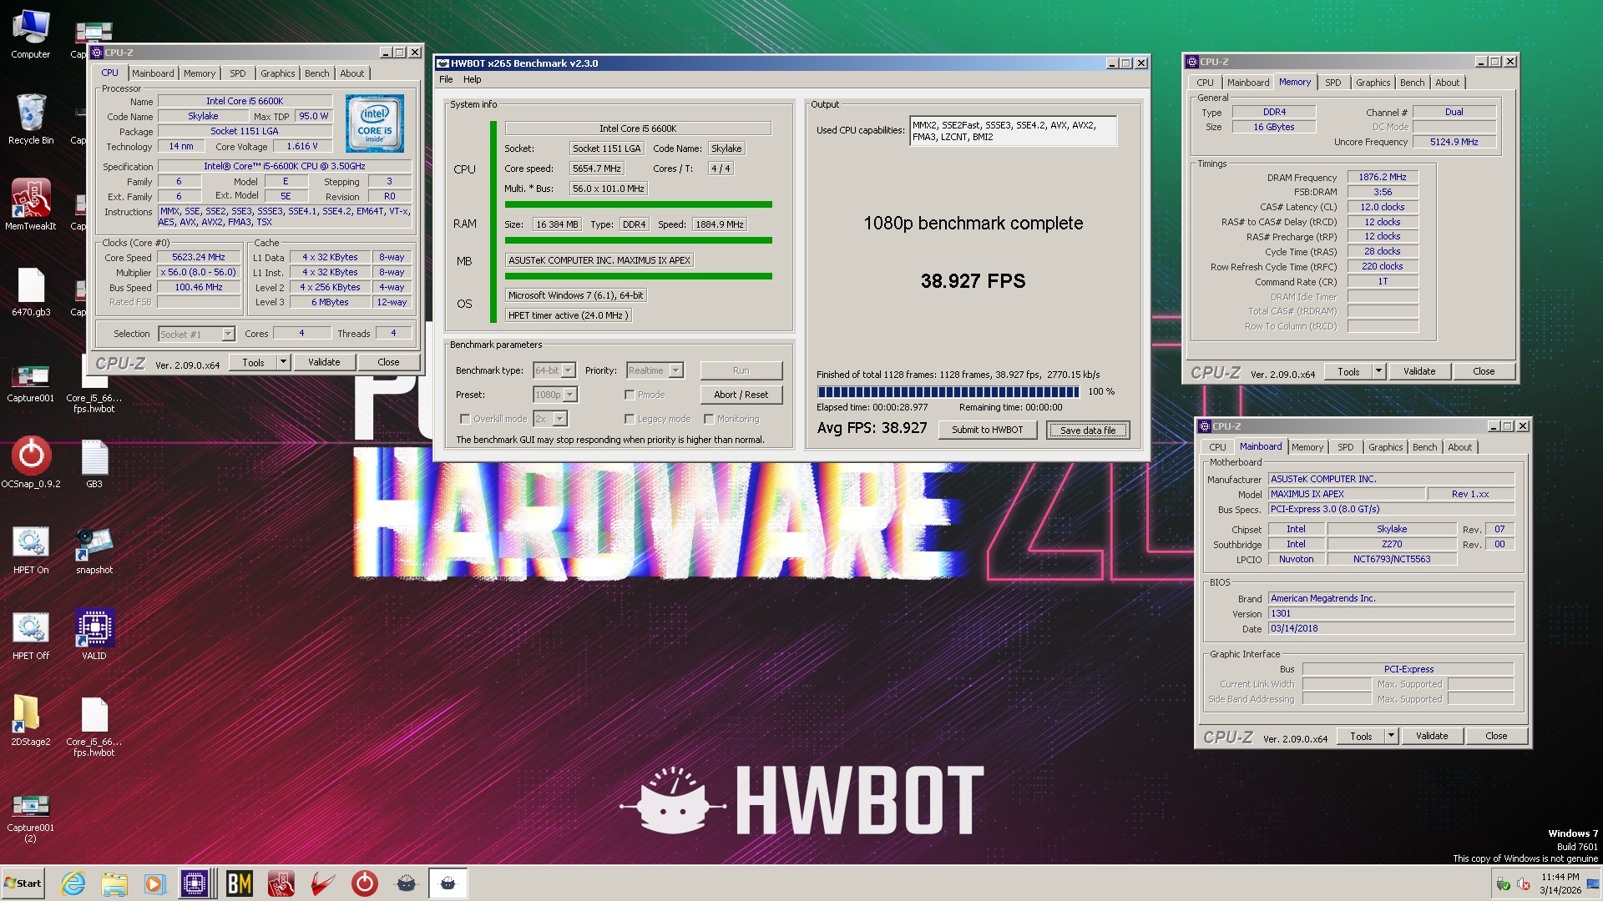Click the Intel Core i5 logo in CPU-Z
The height and width of the screenshot is (901, 1603).
[375, 123]
